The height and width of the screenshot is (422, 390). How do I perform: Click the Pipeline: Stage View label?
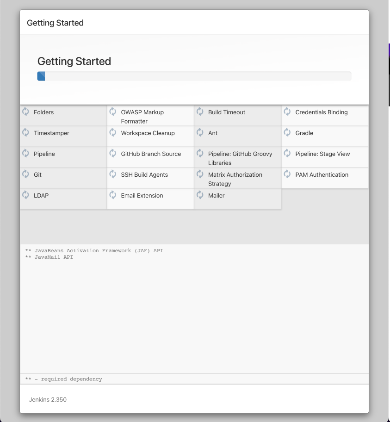pyautogui.click(x=322, y=154)
